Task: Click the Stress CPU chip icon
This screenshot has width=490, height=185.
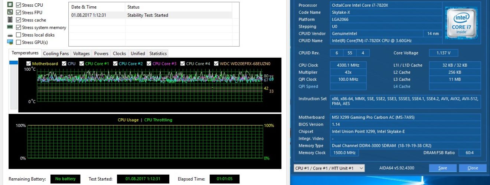Action: click(10, 5)
